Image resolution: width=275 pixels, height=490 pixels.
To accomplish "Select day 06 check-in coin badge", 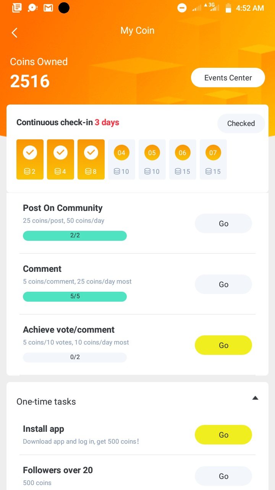I will (x=183, y=153).
